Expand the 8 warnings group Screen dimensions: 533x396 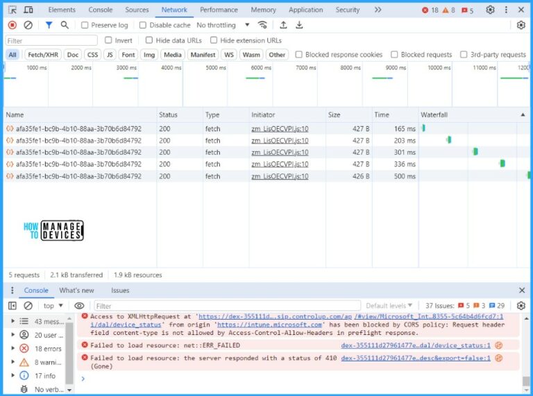(13, 362)
